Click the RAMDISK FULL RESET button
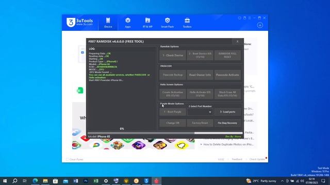Viewport: 330px width, 185px height. [x=227, y=55]
